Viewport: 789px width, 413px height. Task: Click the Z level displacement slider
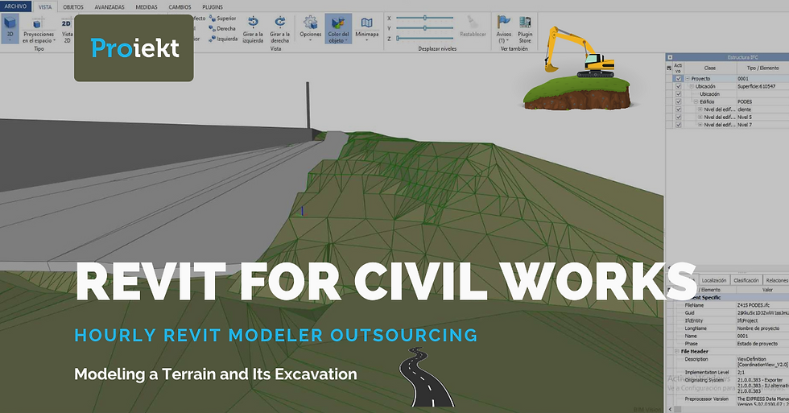425,38
